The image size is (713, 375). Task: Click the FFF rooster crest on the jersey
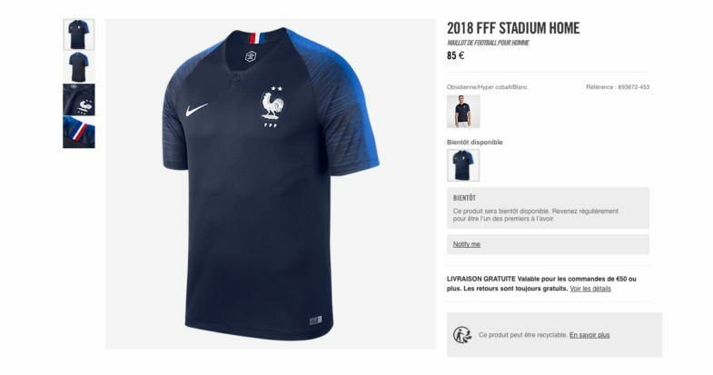click(272, 107)
